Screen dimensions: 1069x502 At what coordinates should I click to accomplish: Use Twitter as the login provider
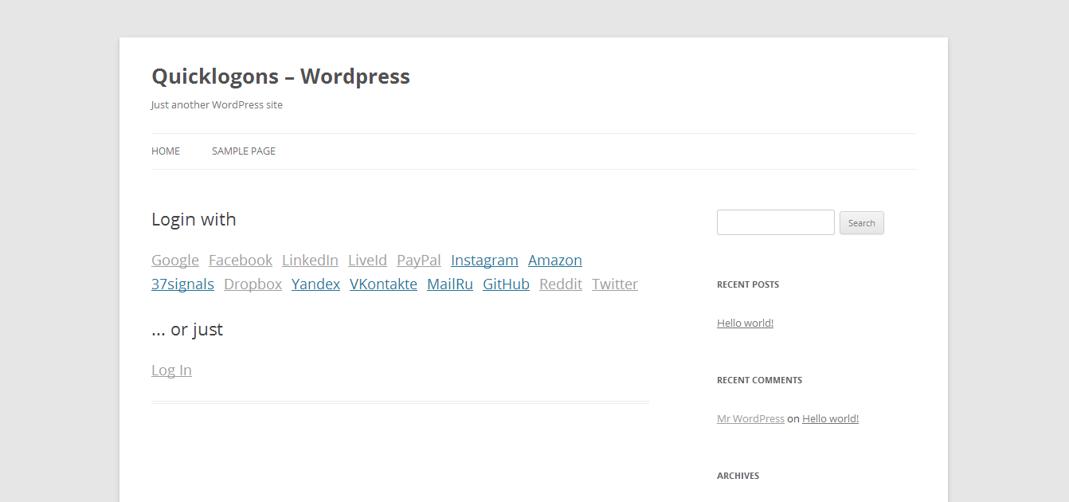click(615, 284)
